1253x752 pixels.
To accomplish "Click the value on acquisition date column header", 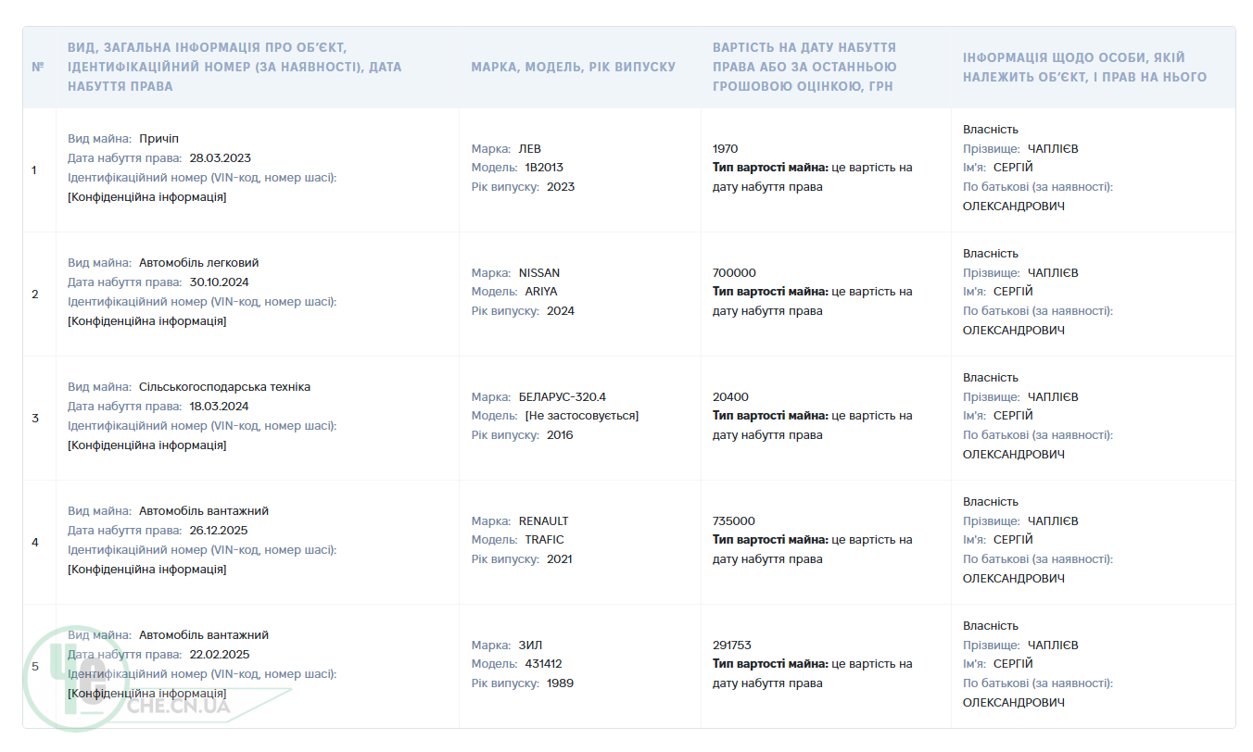I will click(804, 67).
